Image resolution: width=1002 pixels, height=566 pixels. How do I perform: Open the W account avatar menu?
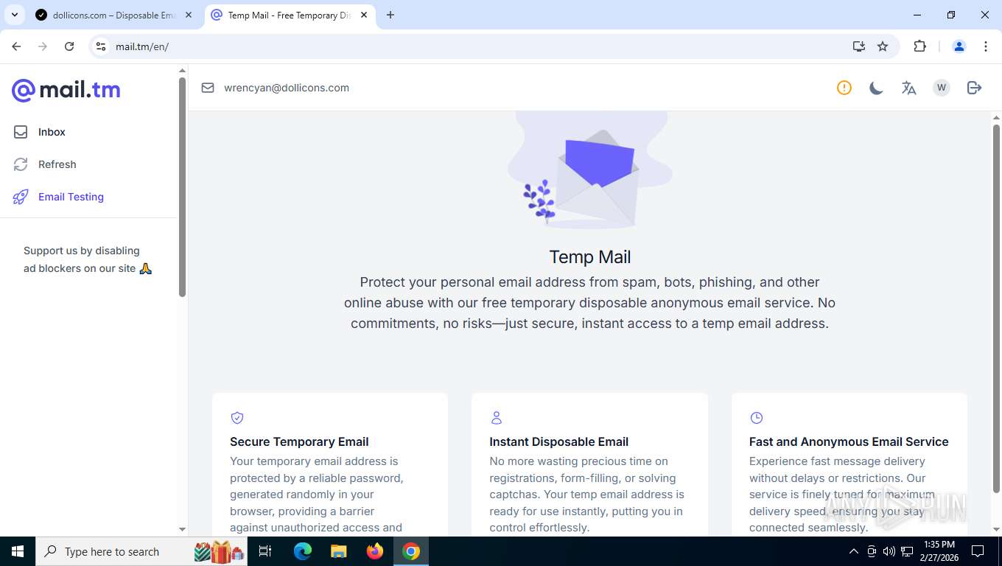click(941, 88)
